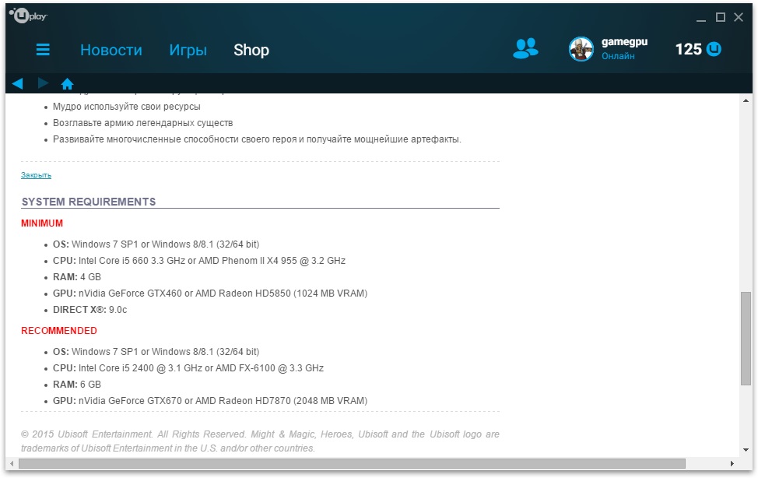Maximize the Uplay window

click(721, 17)
